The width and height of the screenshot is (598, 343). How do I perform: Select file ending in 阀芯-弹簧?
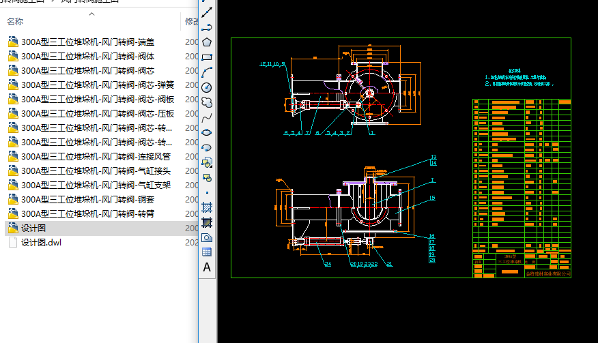click(98, 85)
